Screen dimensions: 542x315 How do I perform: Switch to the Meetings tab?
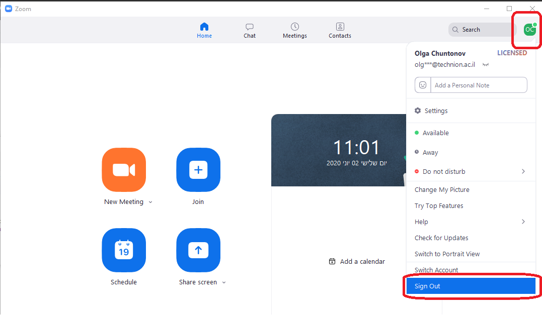(x=295, y=30)
